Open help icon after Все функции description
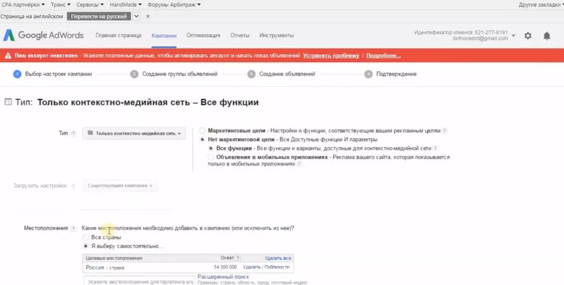The image size is (564, 285). click(435, 148)
